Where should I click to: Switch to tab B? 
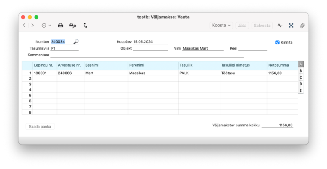[x=301, y=71]
